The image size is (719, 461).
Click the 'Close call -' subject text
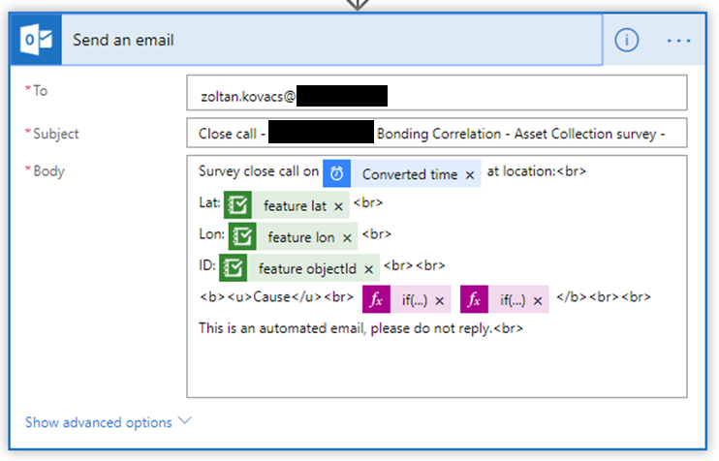click(232, 134)
